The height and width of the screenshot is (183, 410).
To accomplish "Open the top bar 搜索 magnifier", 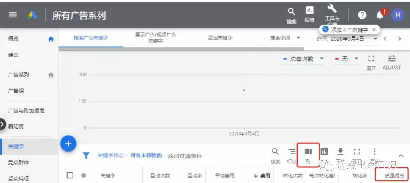I will coord(291,12).
